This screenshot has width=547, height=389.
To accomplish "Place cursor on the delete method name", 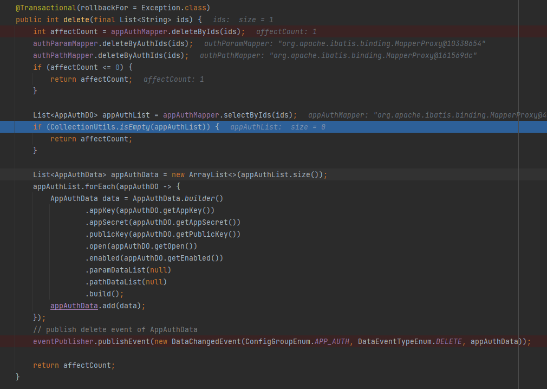I will pyautogui.click(x=76, y=20).
